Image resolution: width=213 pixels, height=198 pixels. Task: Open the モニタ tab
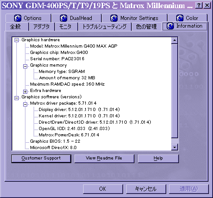tap(66, 27)
